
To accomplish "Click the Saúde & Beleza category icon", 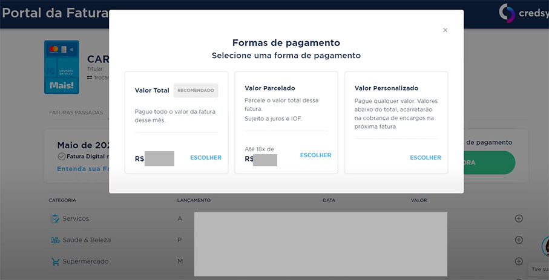I will coord(55,240).
